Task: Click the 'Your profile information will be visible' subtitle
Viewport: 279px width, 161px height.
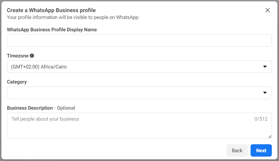Action: [x=73, y=17]
